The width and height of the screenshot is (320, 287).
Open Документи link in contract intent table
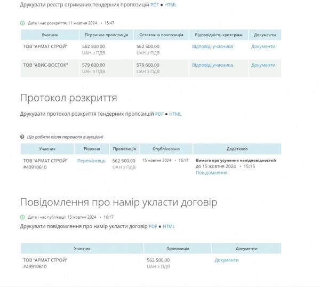point(227,260)
